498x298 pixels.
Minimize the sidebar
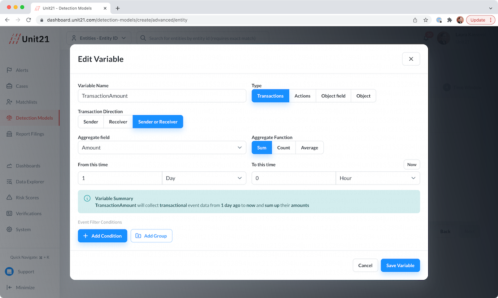(21, 287)
